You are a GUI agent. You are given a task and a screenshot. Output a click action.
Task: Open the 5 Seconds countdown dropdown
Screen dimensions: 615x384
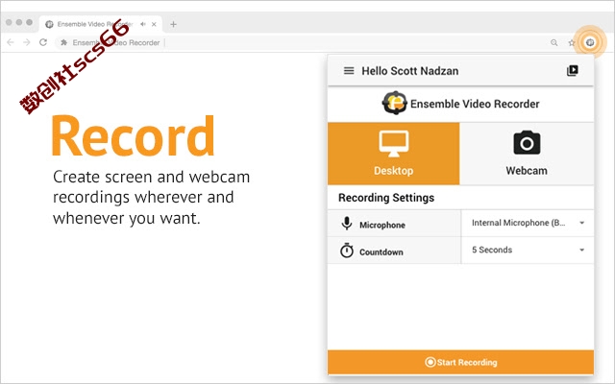click(x=528, y=250)
